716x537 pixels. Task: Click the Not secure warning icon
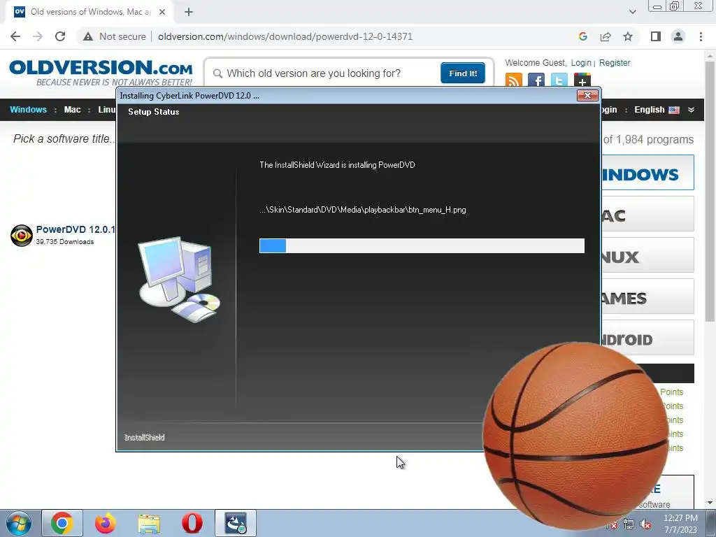click(x=88, y=36)
